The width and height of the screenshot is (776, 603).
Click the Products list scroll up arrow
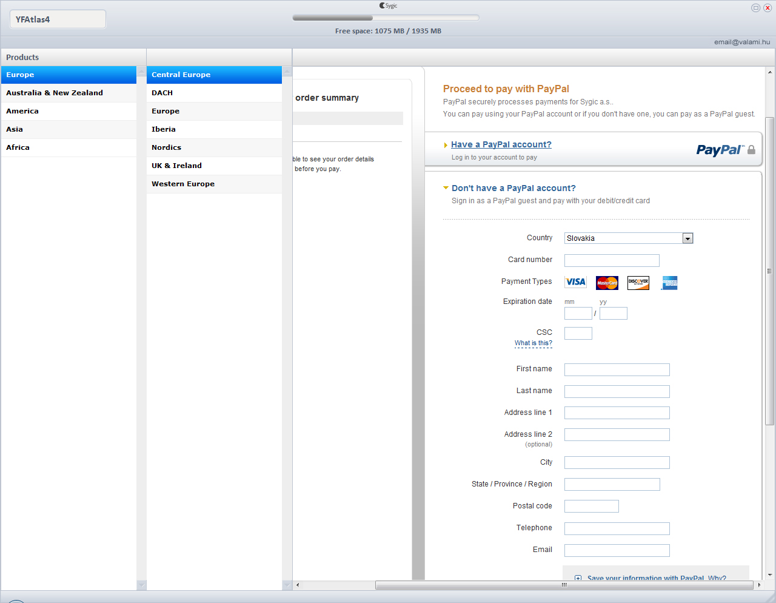[141, 71]
